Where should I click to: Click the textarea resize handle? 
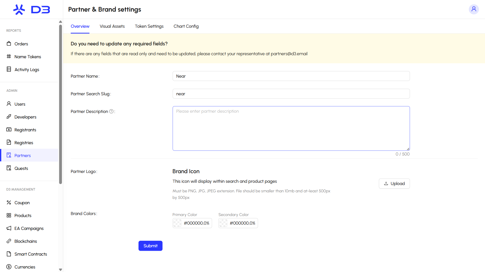tap(408, 149)
